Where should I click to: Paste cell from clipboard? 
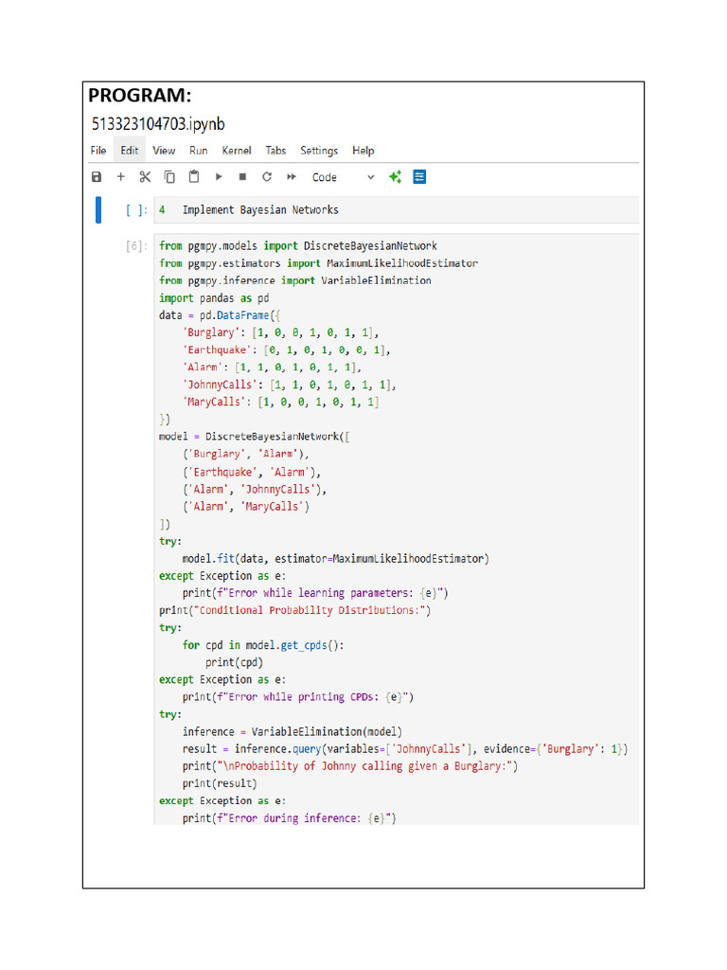tap(194, 177)
